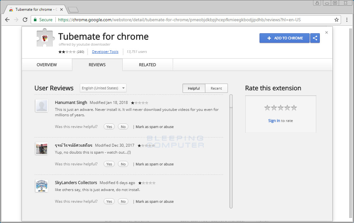Click SkyLanders Collectors avatar
This screenshot has width=354, height=223.
[42, 186]
